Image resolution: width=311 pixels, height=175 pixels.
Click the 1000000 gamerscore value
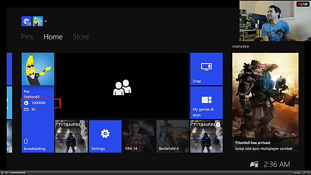pos(38,103)
